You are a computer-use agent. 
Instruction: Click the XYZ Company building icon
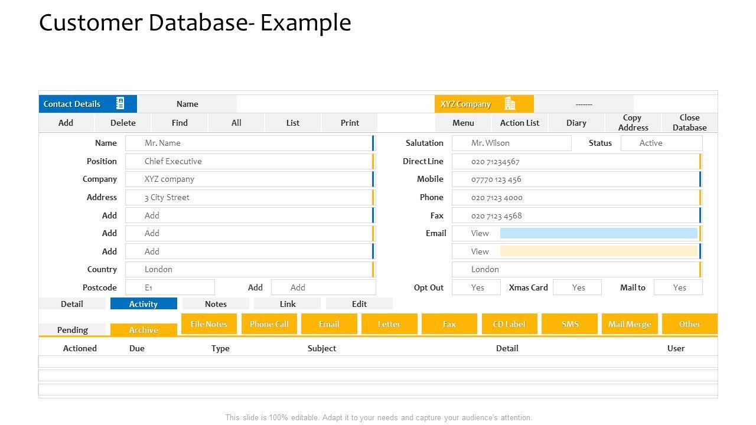coord(510,104)
